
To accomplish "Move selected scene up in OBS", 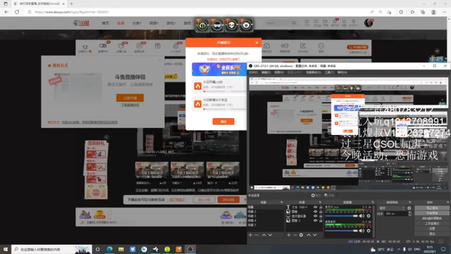I will click(x=264, y=235).
